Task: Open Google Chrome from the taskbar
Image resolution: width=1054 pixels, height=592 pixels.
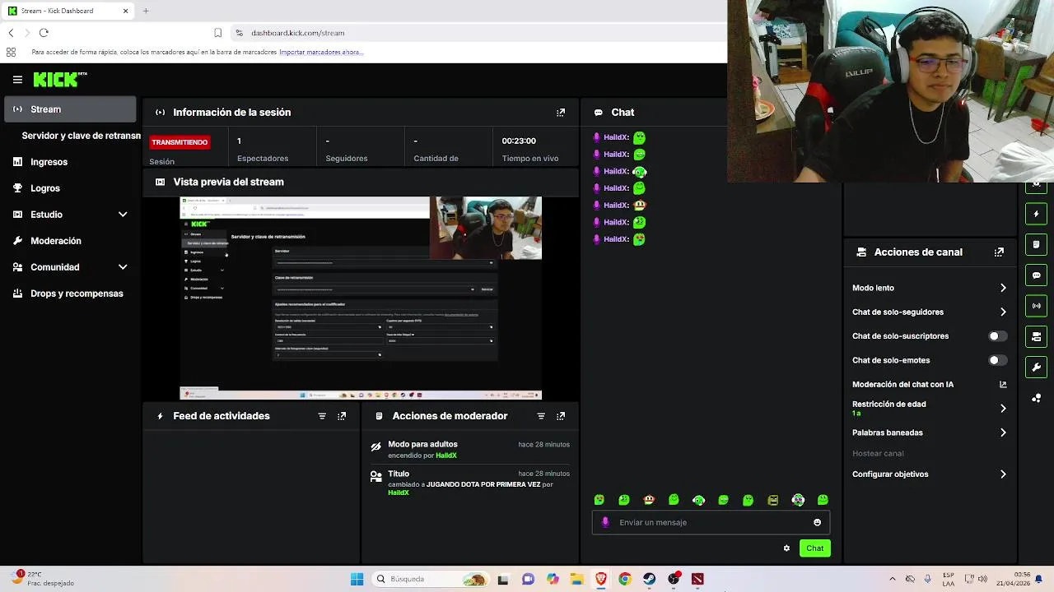Action: tap(625, 579)
